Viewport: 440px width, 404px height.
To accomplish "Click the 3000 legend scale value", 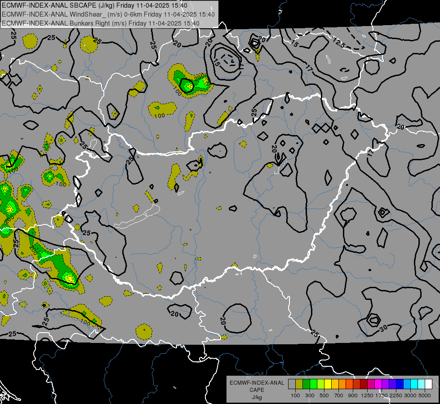I will tap(410, 395).
